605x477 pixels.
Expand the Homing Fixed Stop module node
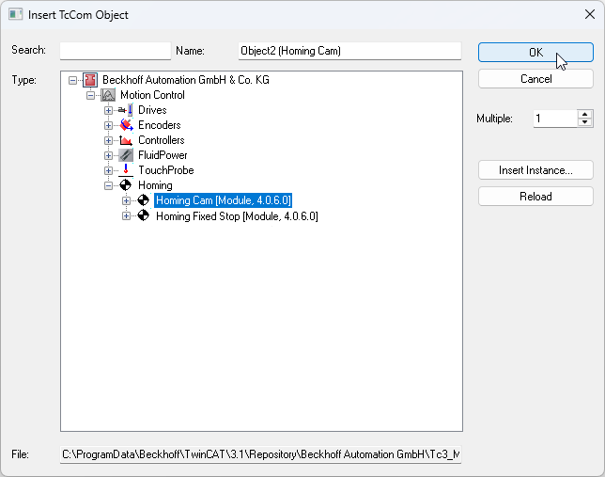[126, 216]
